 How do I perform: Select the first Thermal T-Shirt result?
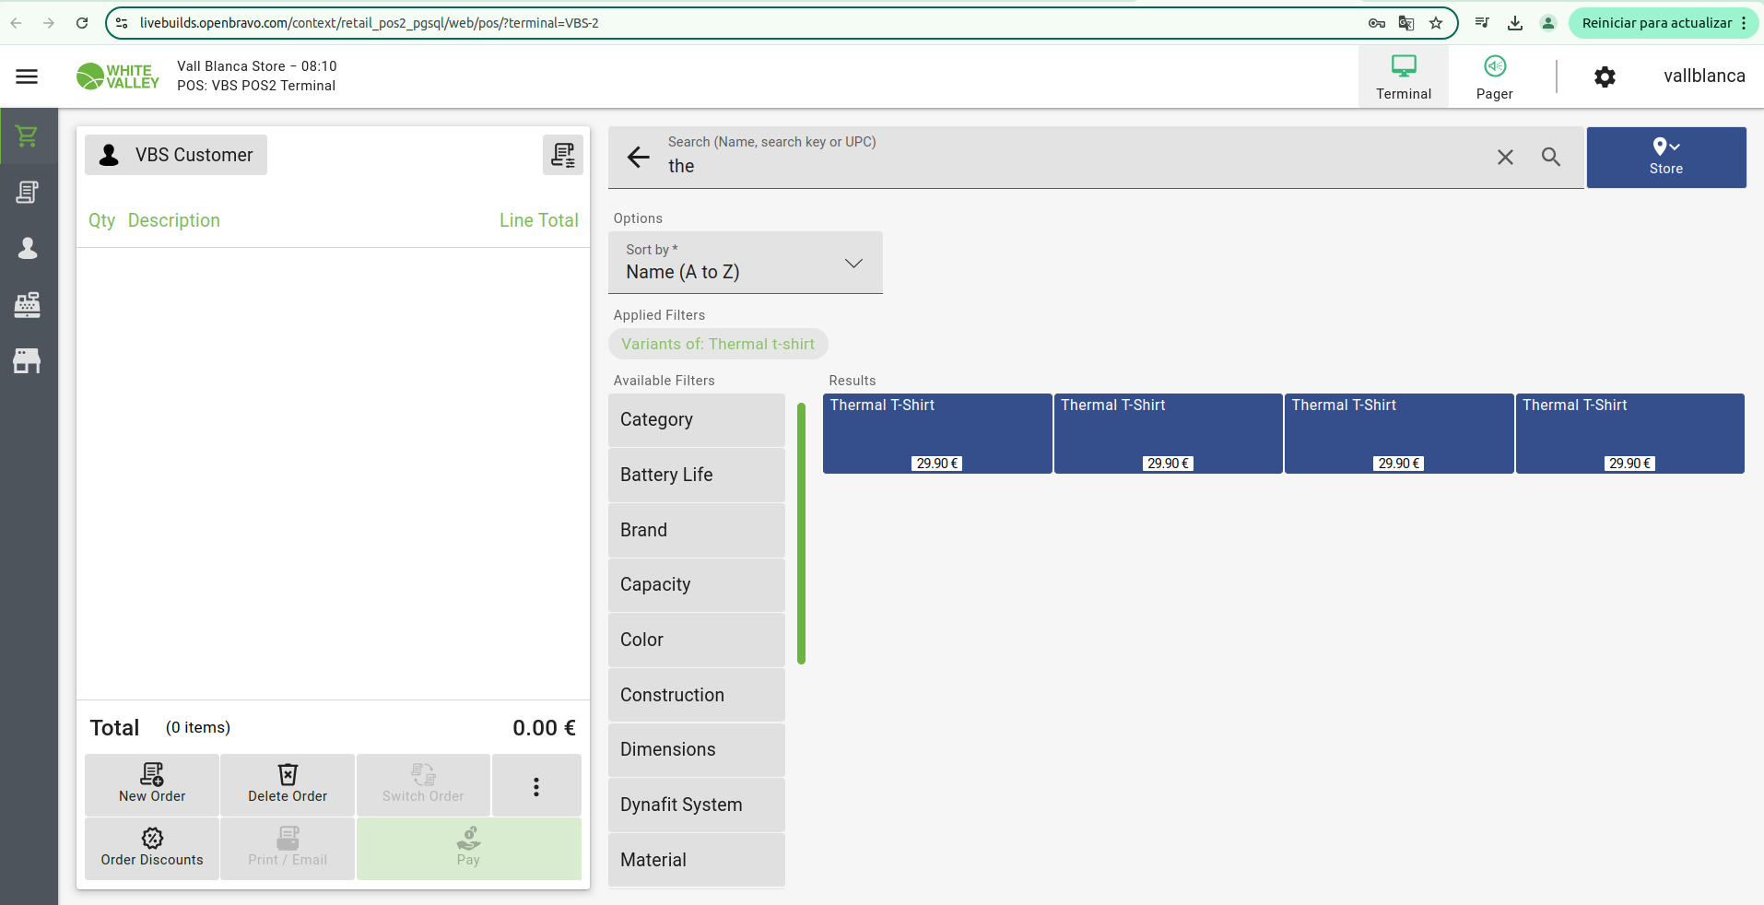click(x=936, y=433)
